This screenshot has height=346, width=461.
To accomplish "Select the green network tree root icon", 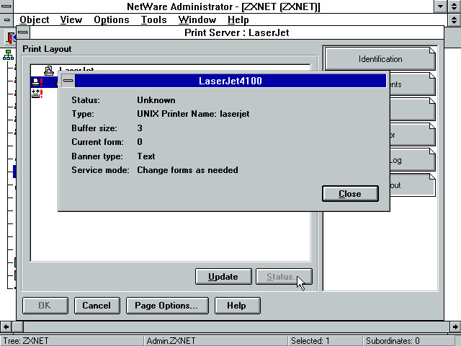I will [x=8, y=55].
